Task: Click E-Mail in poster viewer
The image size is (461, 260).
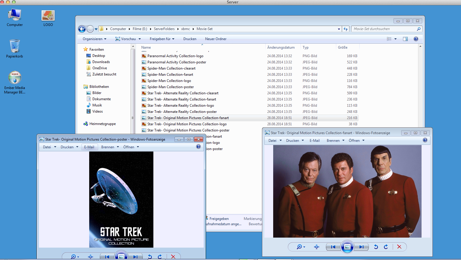Action: [x=89, y=147]
